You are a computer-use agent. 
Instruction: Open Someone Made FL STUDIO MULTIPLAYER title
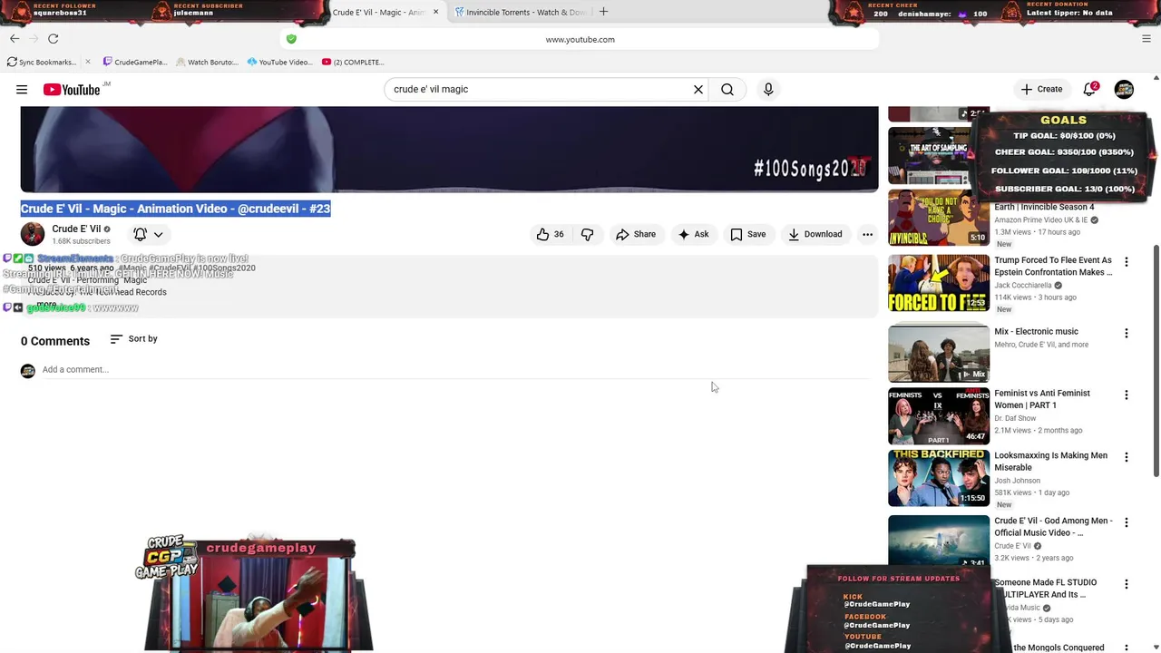pyautogui.click(x=1046, y=589)
